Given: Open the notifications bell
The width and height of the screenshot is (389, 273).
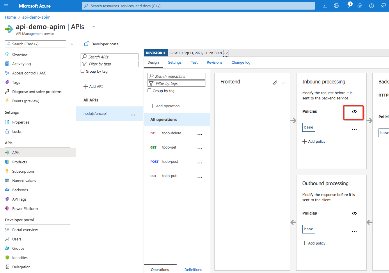Looking at the screenshot, I should click(348, 6).
